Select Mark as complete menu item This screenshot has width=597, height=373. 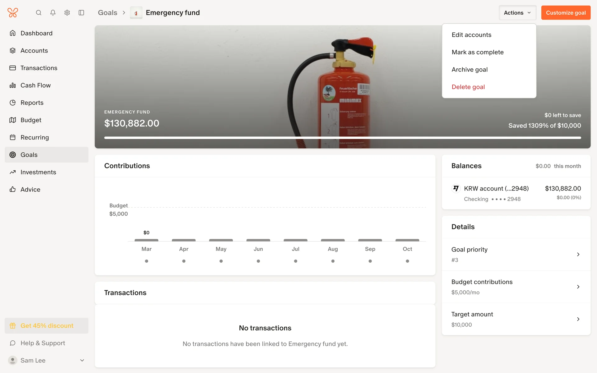click(x=478, y=52)
